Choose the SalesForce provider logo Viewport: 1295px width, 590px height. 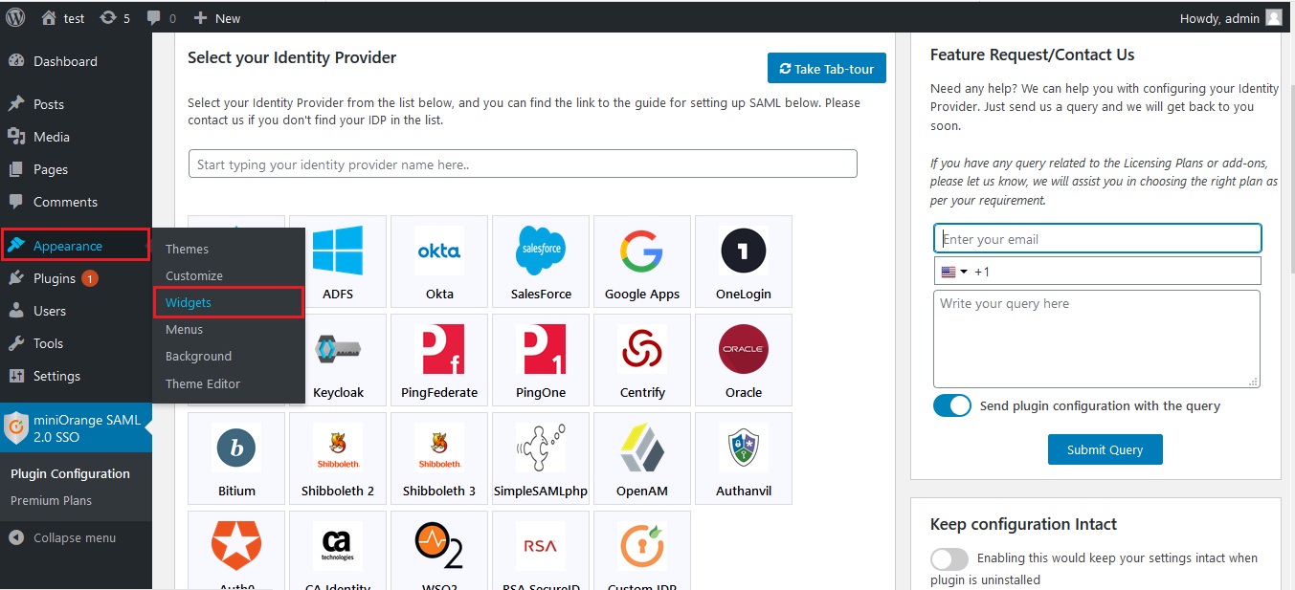(541, 251)
